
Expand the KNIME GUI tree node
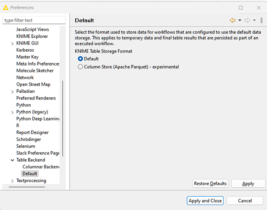12,44
